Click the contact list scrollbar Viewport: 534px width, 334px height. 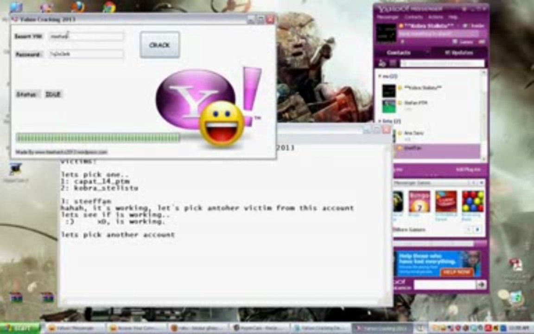coord(483,116)
